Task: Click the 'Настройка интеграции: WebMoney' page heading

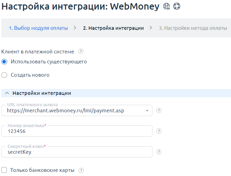Action: point(80,7)
